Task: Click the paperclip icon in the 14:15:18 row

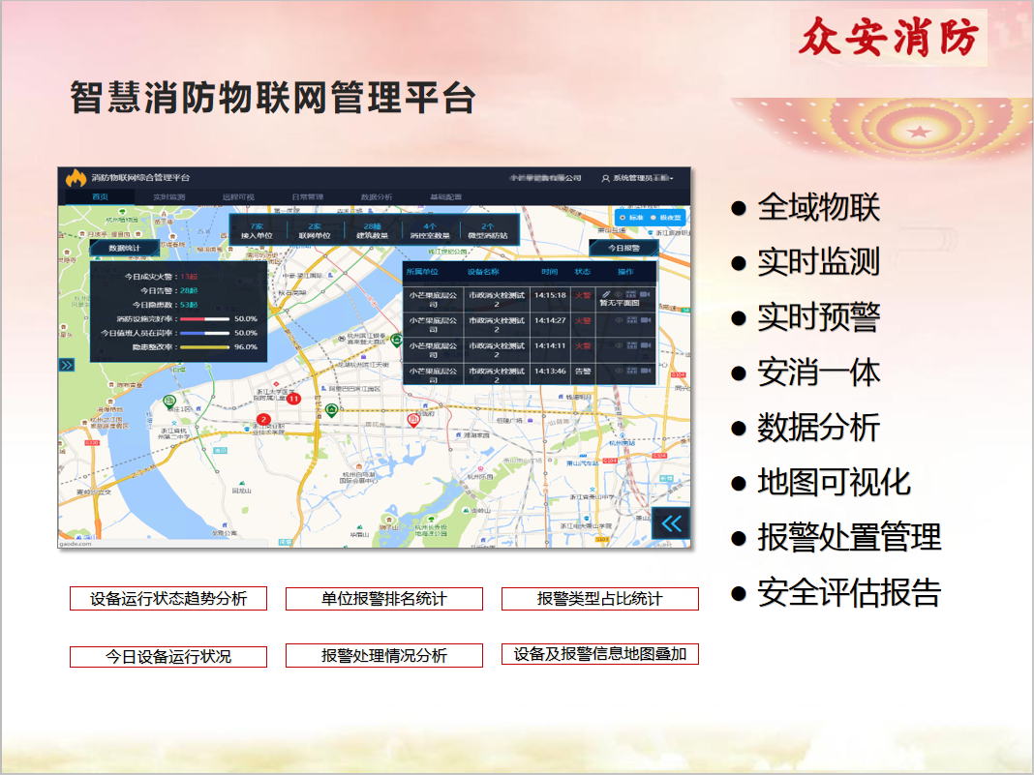Action: click(606, 294)
